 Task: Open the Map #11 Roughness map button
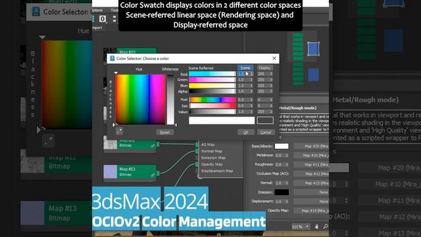point(311,165)
